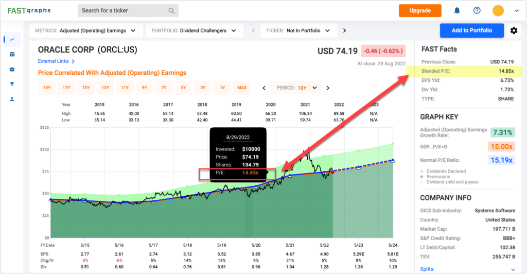Viewport: 527px width, 274px height.
Task: Expand the user account menu chevron
Action: coord(517,11)
